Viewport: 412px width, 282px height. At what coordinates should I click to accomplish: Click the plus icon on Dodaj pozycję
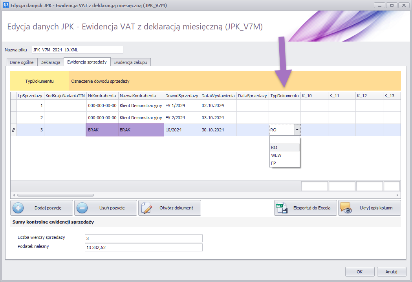(x=18, y=208)
